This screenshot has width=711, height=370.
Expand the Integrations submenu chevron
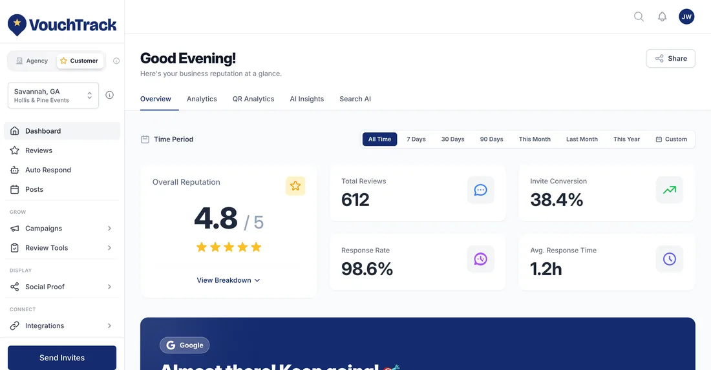coord(109,325)
